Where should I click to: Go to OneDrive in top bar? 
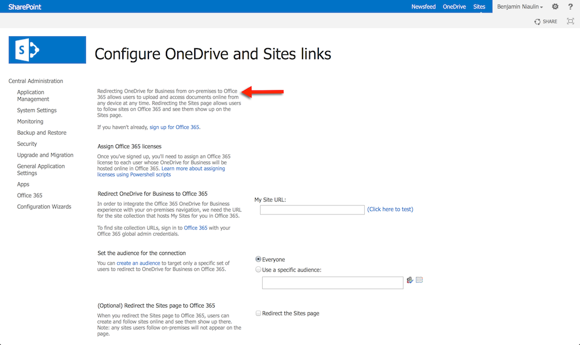click(x=454, y=7)
